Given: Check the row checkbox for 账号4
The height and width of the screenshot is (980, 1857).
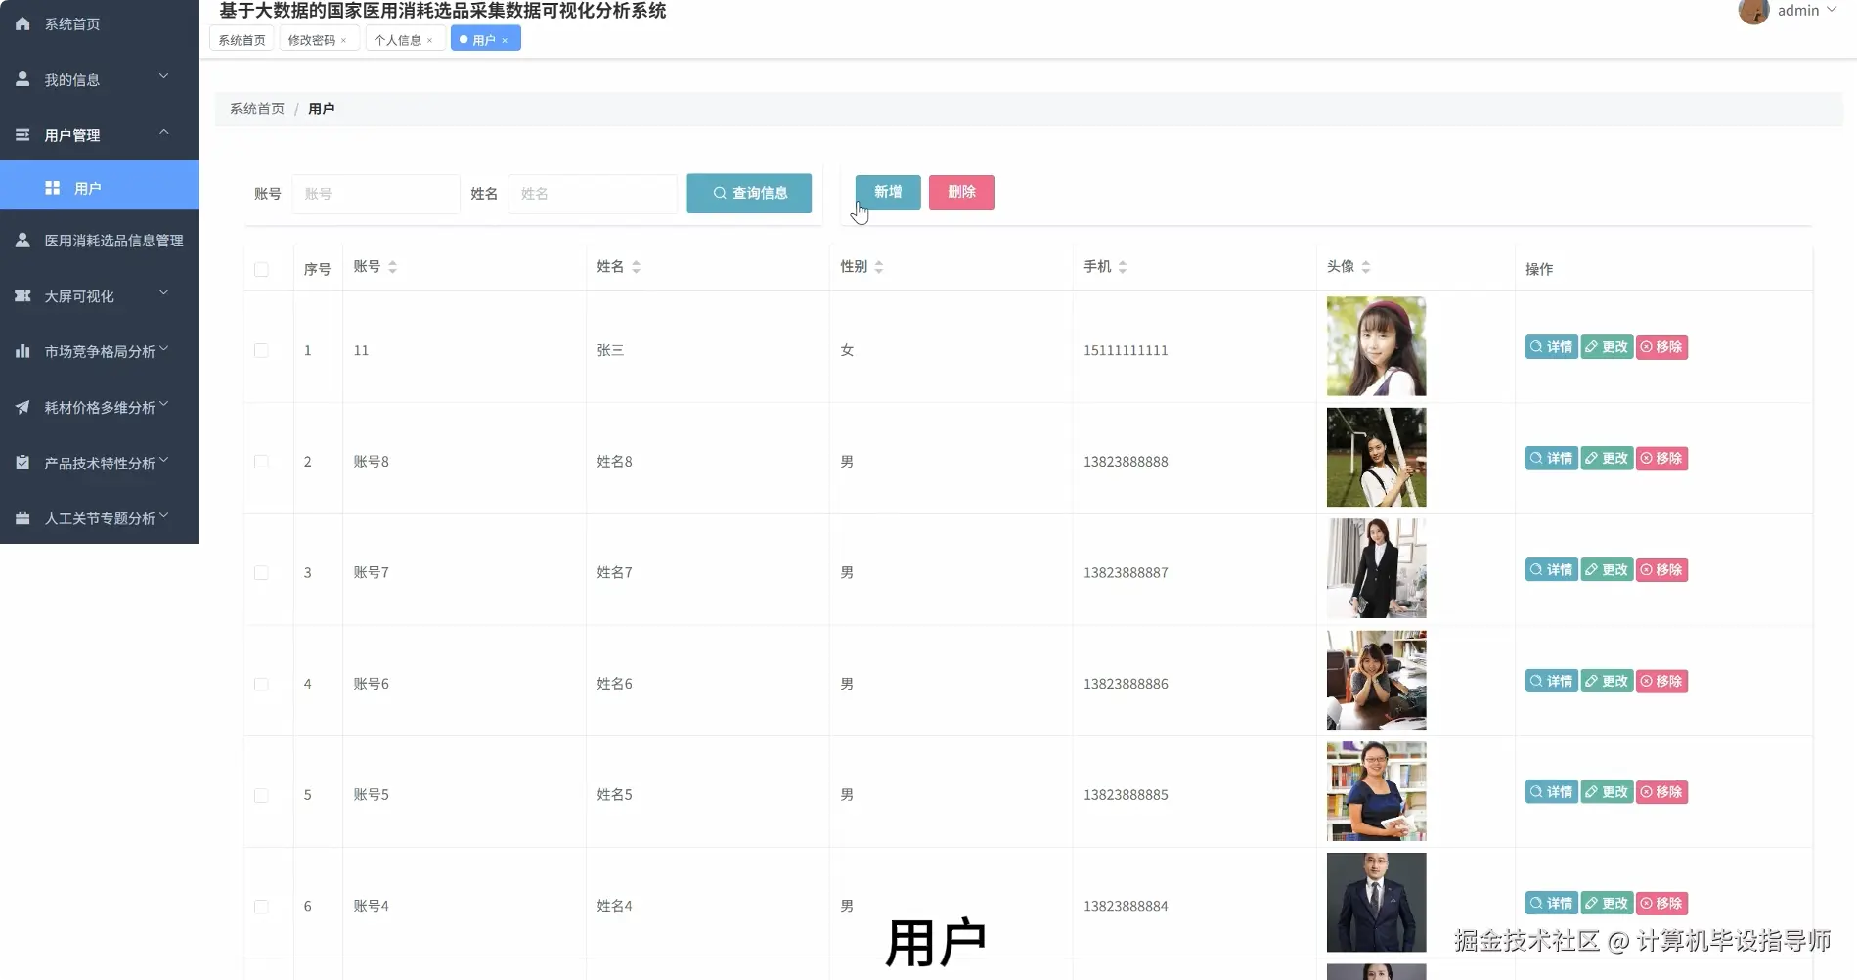Looking at the screenshot, I should click(261, 907).
